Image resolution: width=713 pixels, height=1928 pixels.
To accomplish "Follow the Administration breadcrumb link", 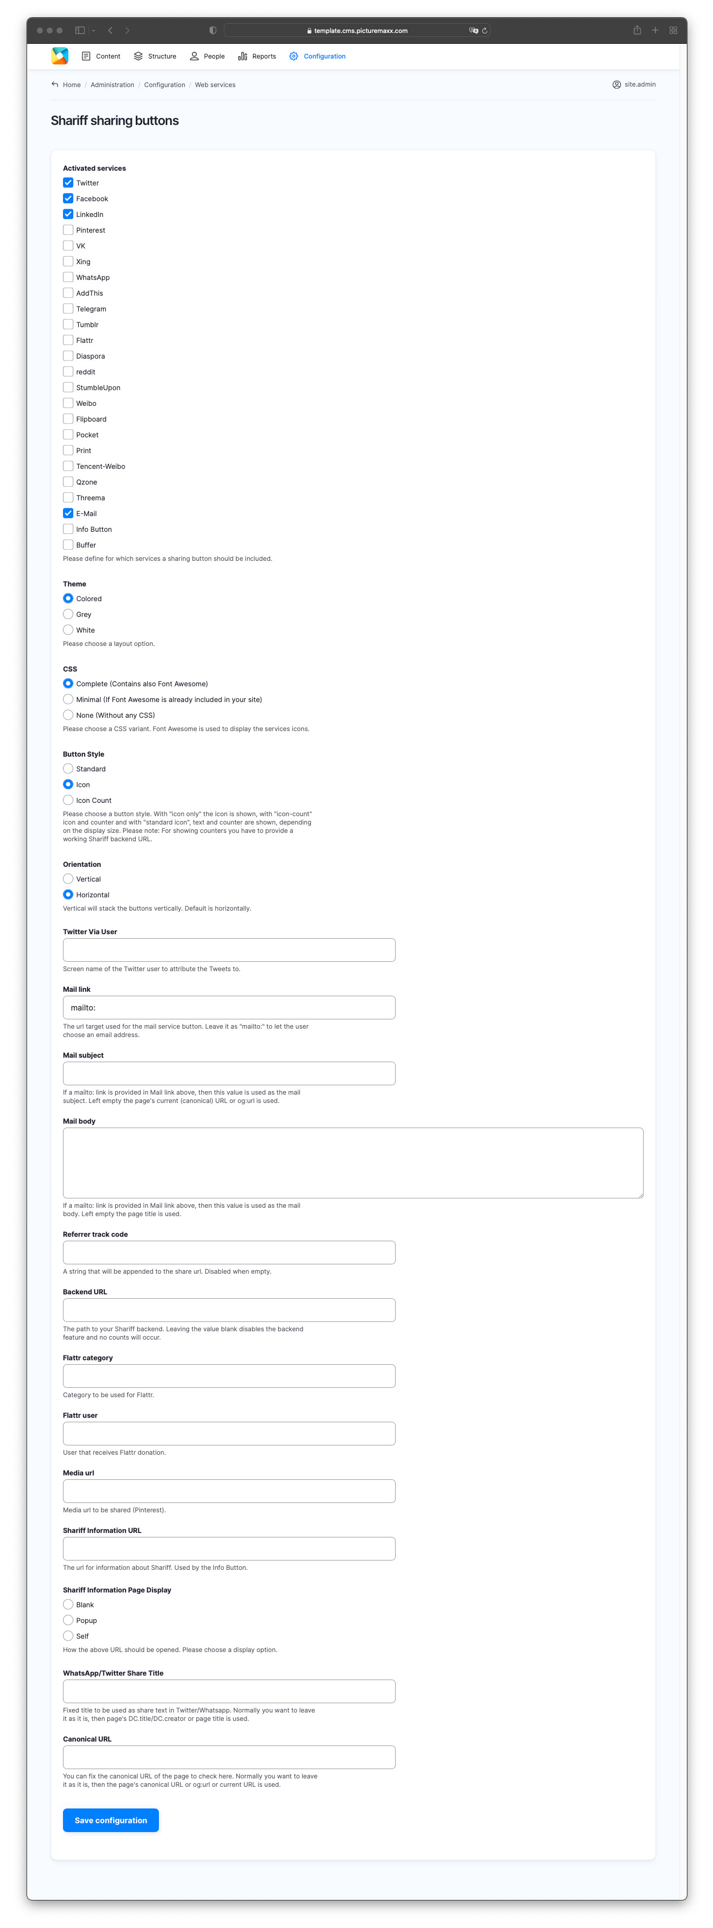I will 112,85.
